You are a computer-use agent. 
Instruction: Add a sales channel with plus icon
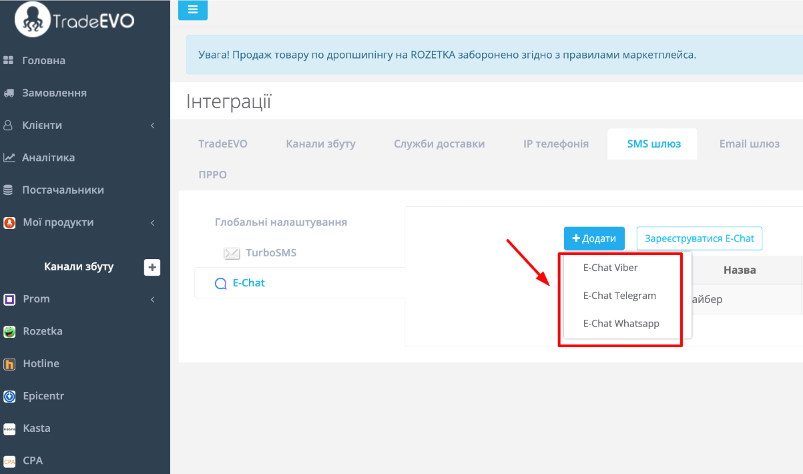click(x=152, y=267)
